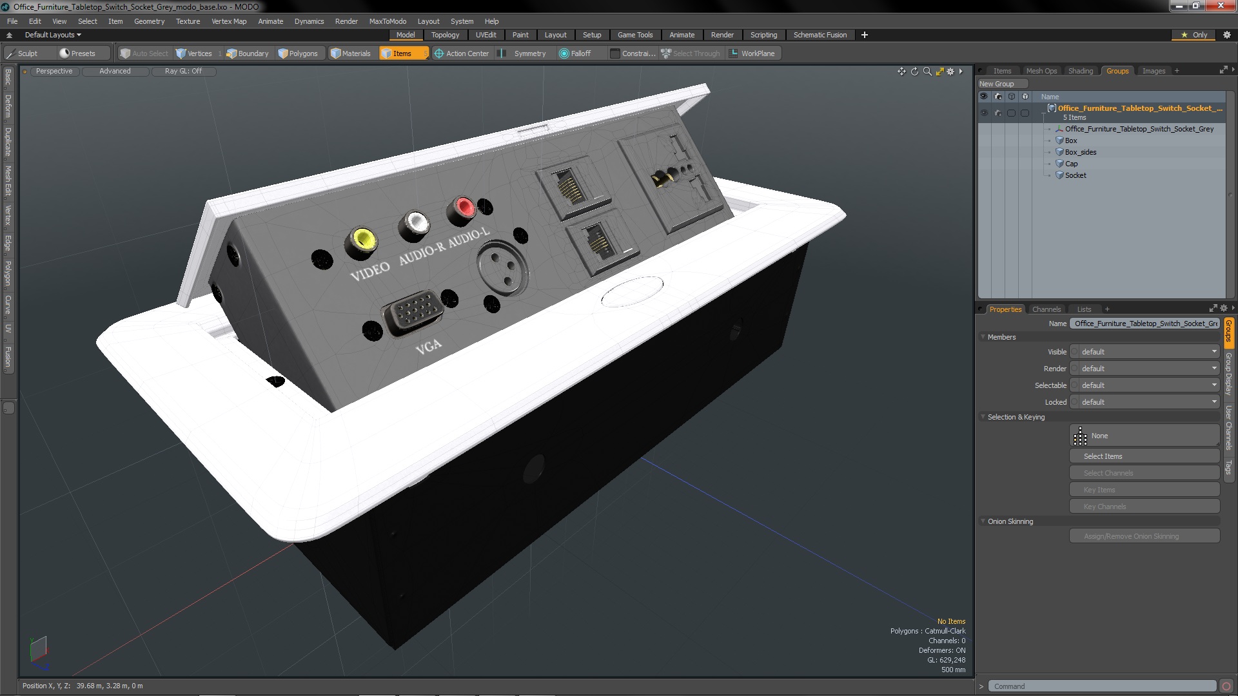Open the Locked default dropdown
Viewport: 1238px width, 696px height.
coord(1145,402)
